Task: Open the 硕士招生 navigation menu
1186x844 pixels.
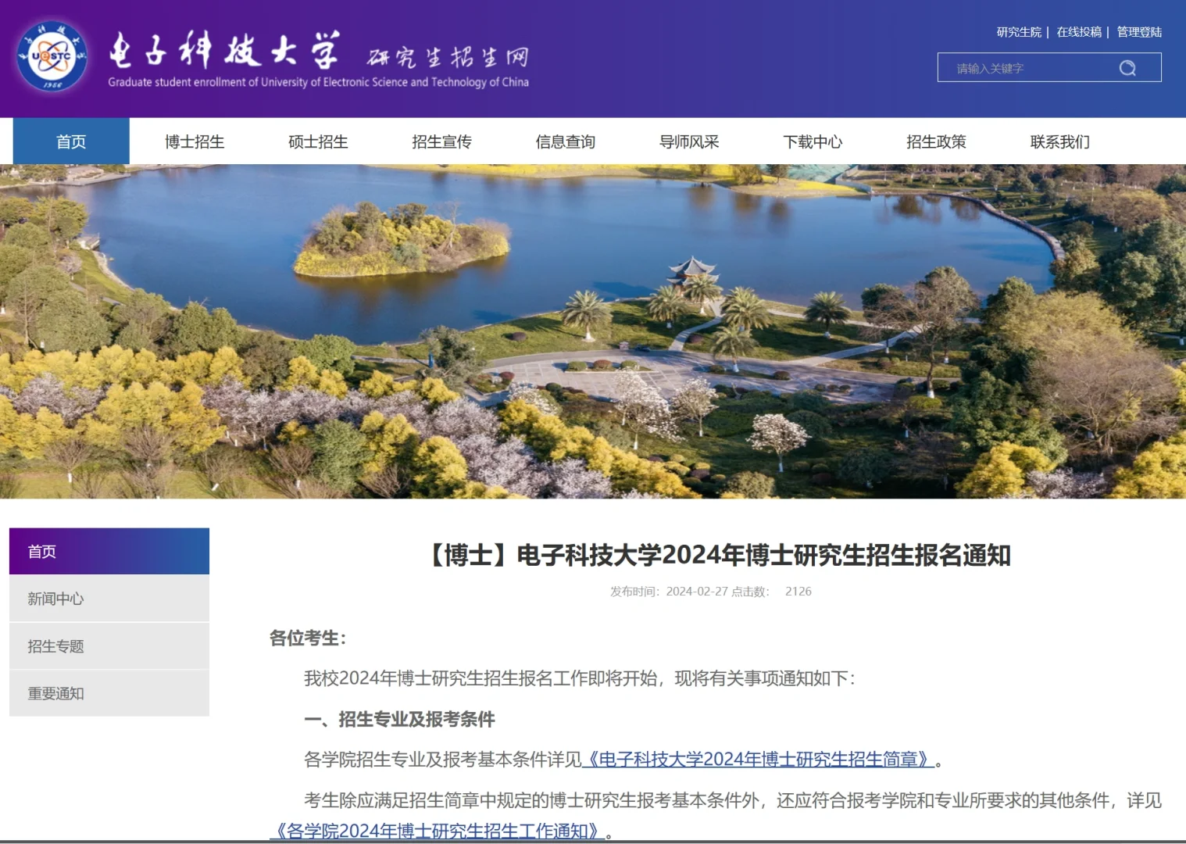Action: [x=318, y=141]
